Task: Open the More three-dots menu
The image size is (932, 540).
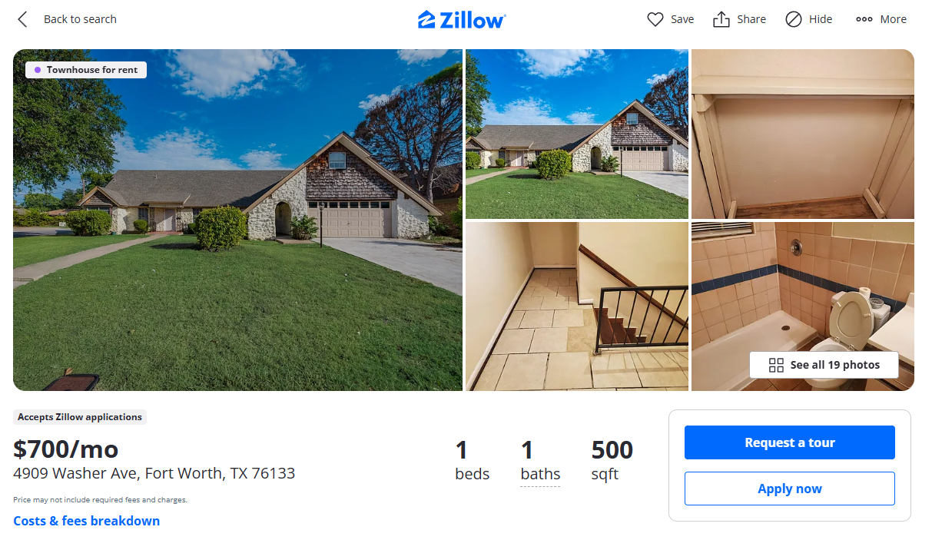Action: pyautogui.click(x=881, y=19)
